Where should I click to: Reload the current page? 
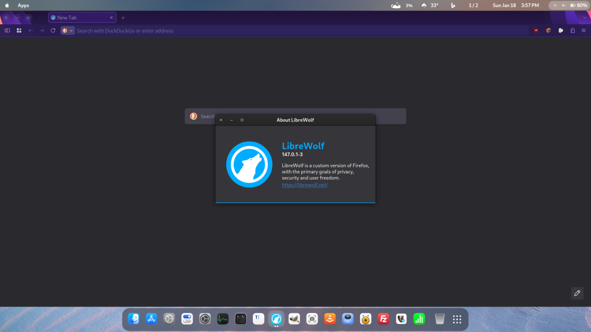(x=53, y=31)
